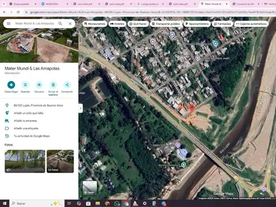Click the purple marker at roundabout bottom right

pyautogui.click(x=263, y=189)
